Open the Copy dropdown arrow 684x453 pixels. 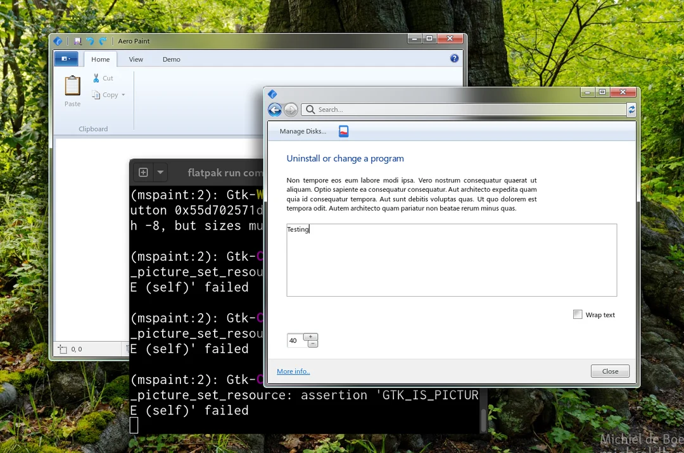pyautogui.click(x=123, y=94)
